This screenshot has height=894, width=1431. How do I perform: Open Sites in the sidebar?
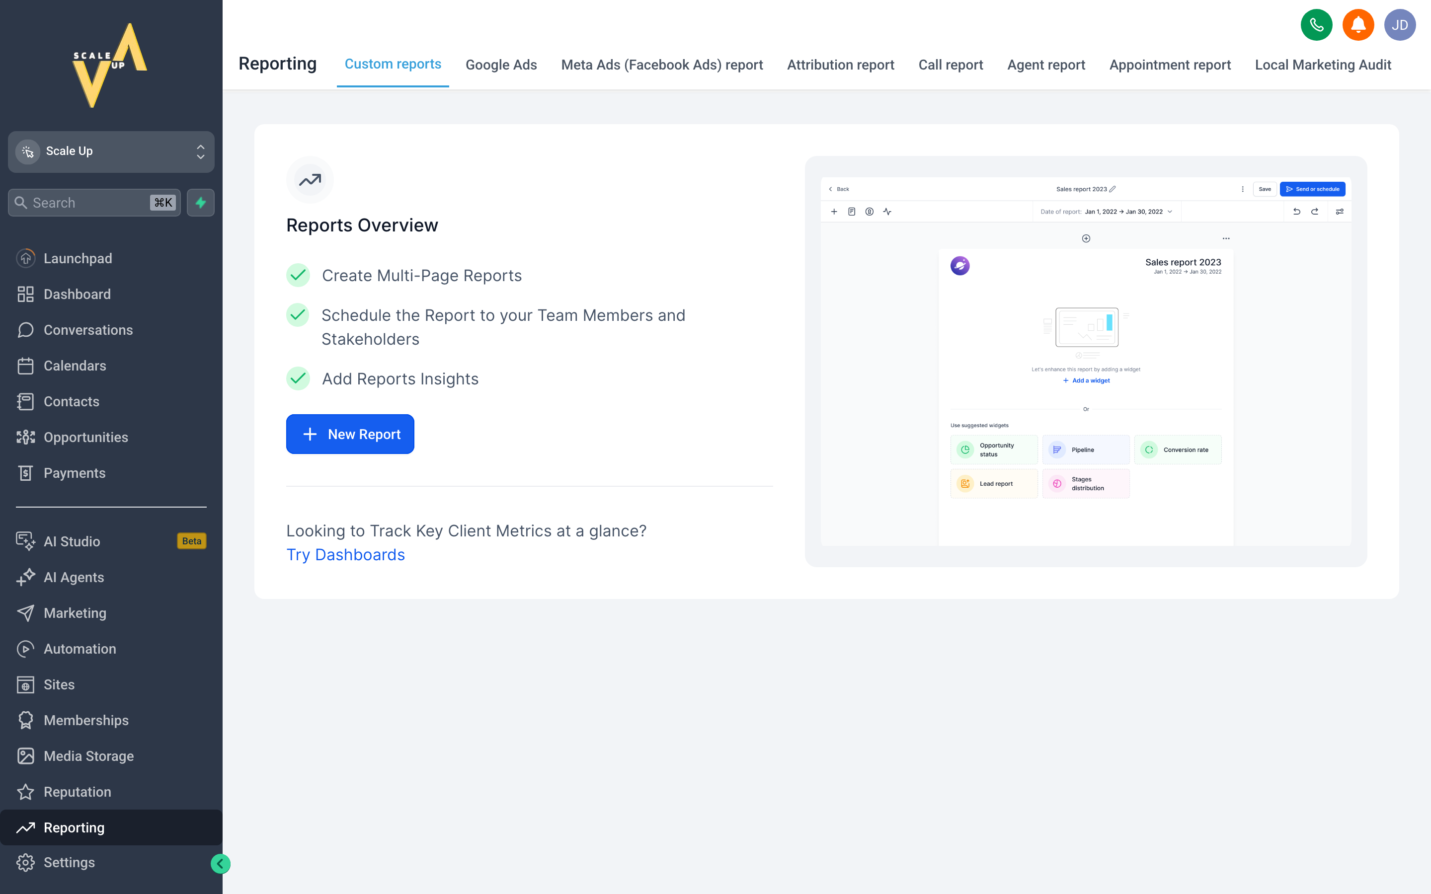[111, 684]
